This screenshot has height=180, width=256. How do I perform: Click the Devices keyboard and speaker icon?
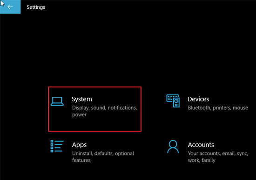click(173, 101)
